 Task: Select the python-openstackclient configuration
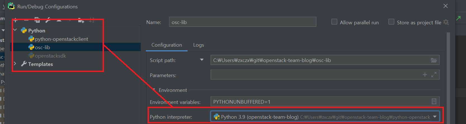pyautogui.click(x=61, y=39)
